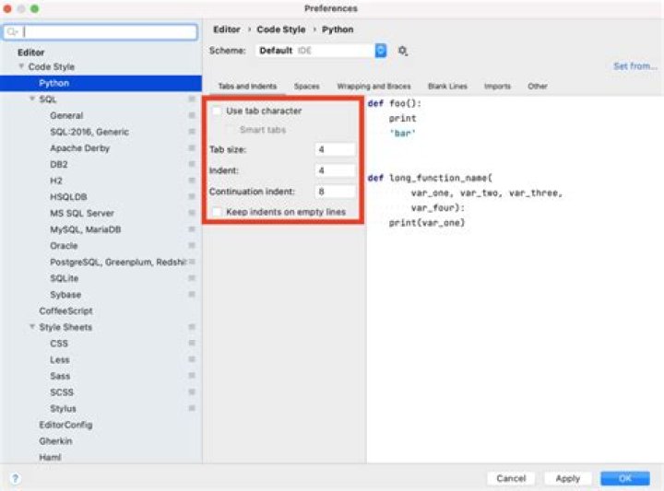This screenshot has width=664, height=491.
Task: Click the scheme icon beside CSS
Action: point(192,343)
